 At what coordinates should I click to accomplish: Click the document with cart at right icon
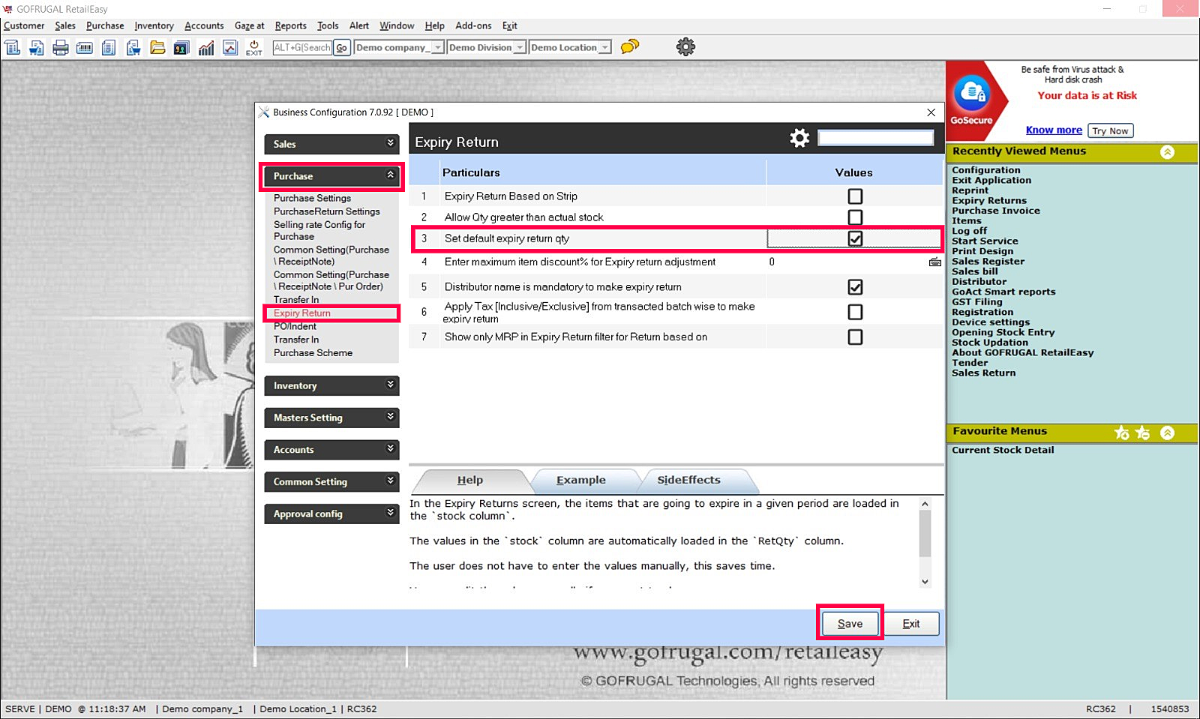pyautogui.click(x=133, y=47)
